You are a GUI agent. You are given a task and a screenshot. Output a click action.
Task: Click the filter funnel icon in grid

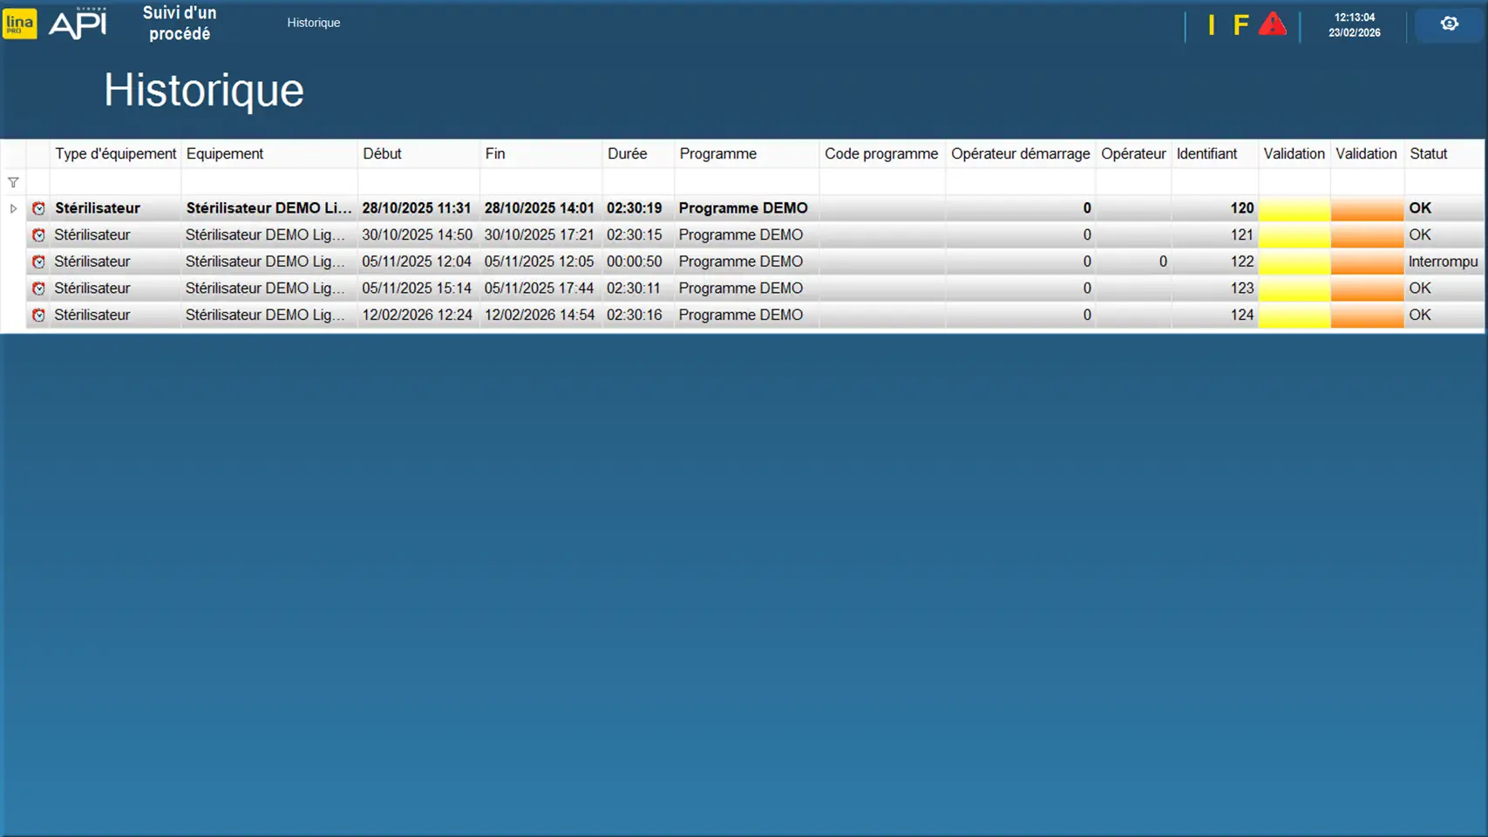click(13, 182)
